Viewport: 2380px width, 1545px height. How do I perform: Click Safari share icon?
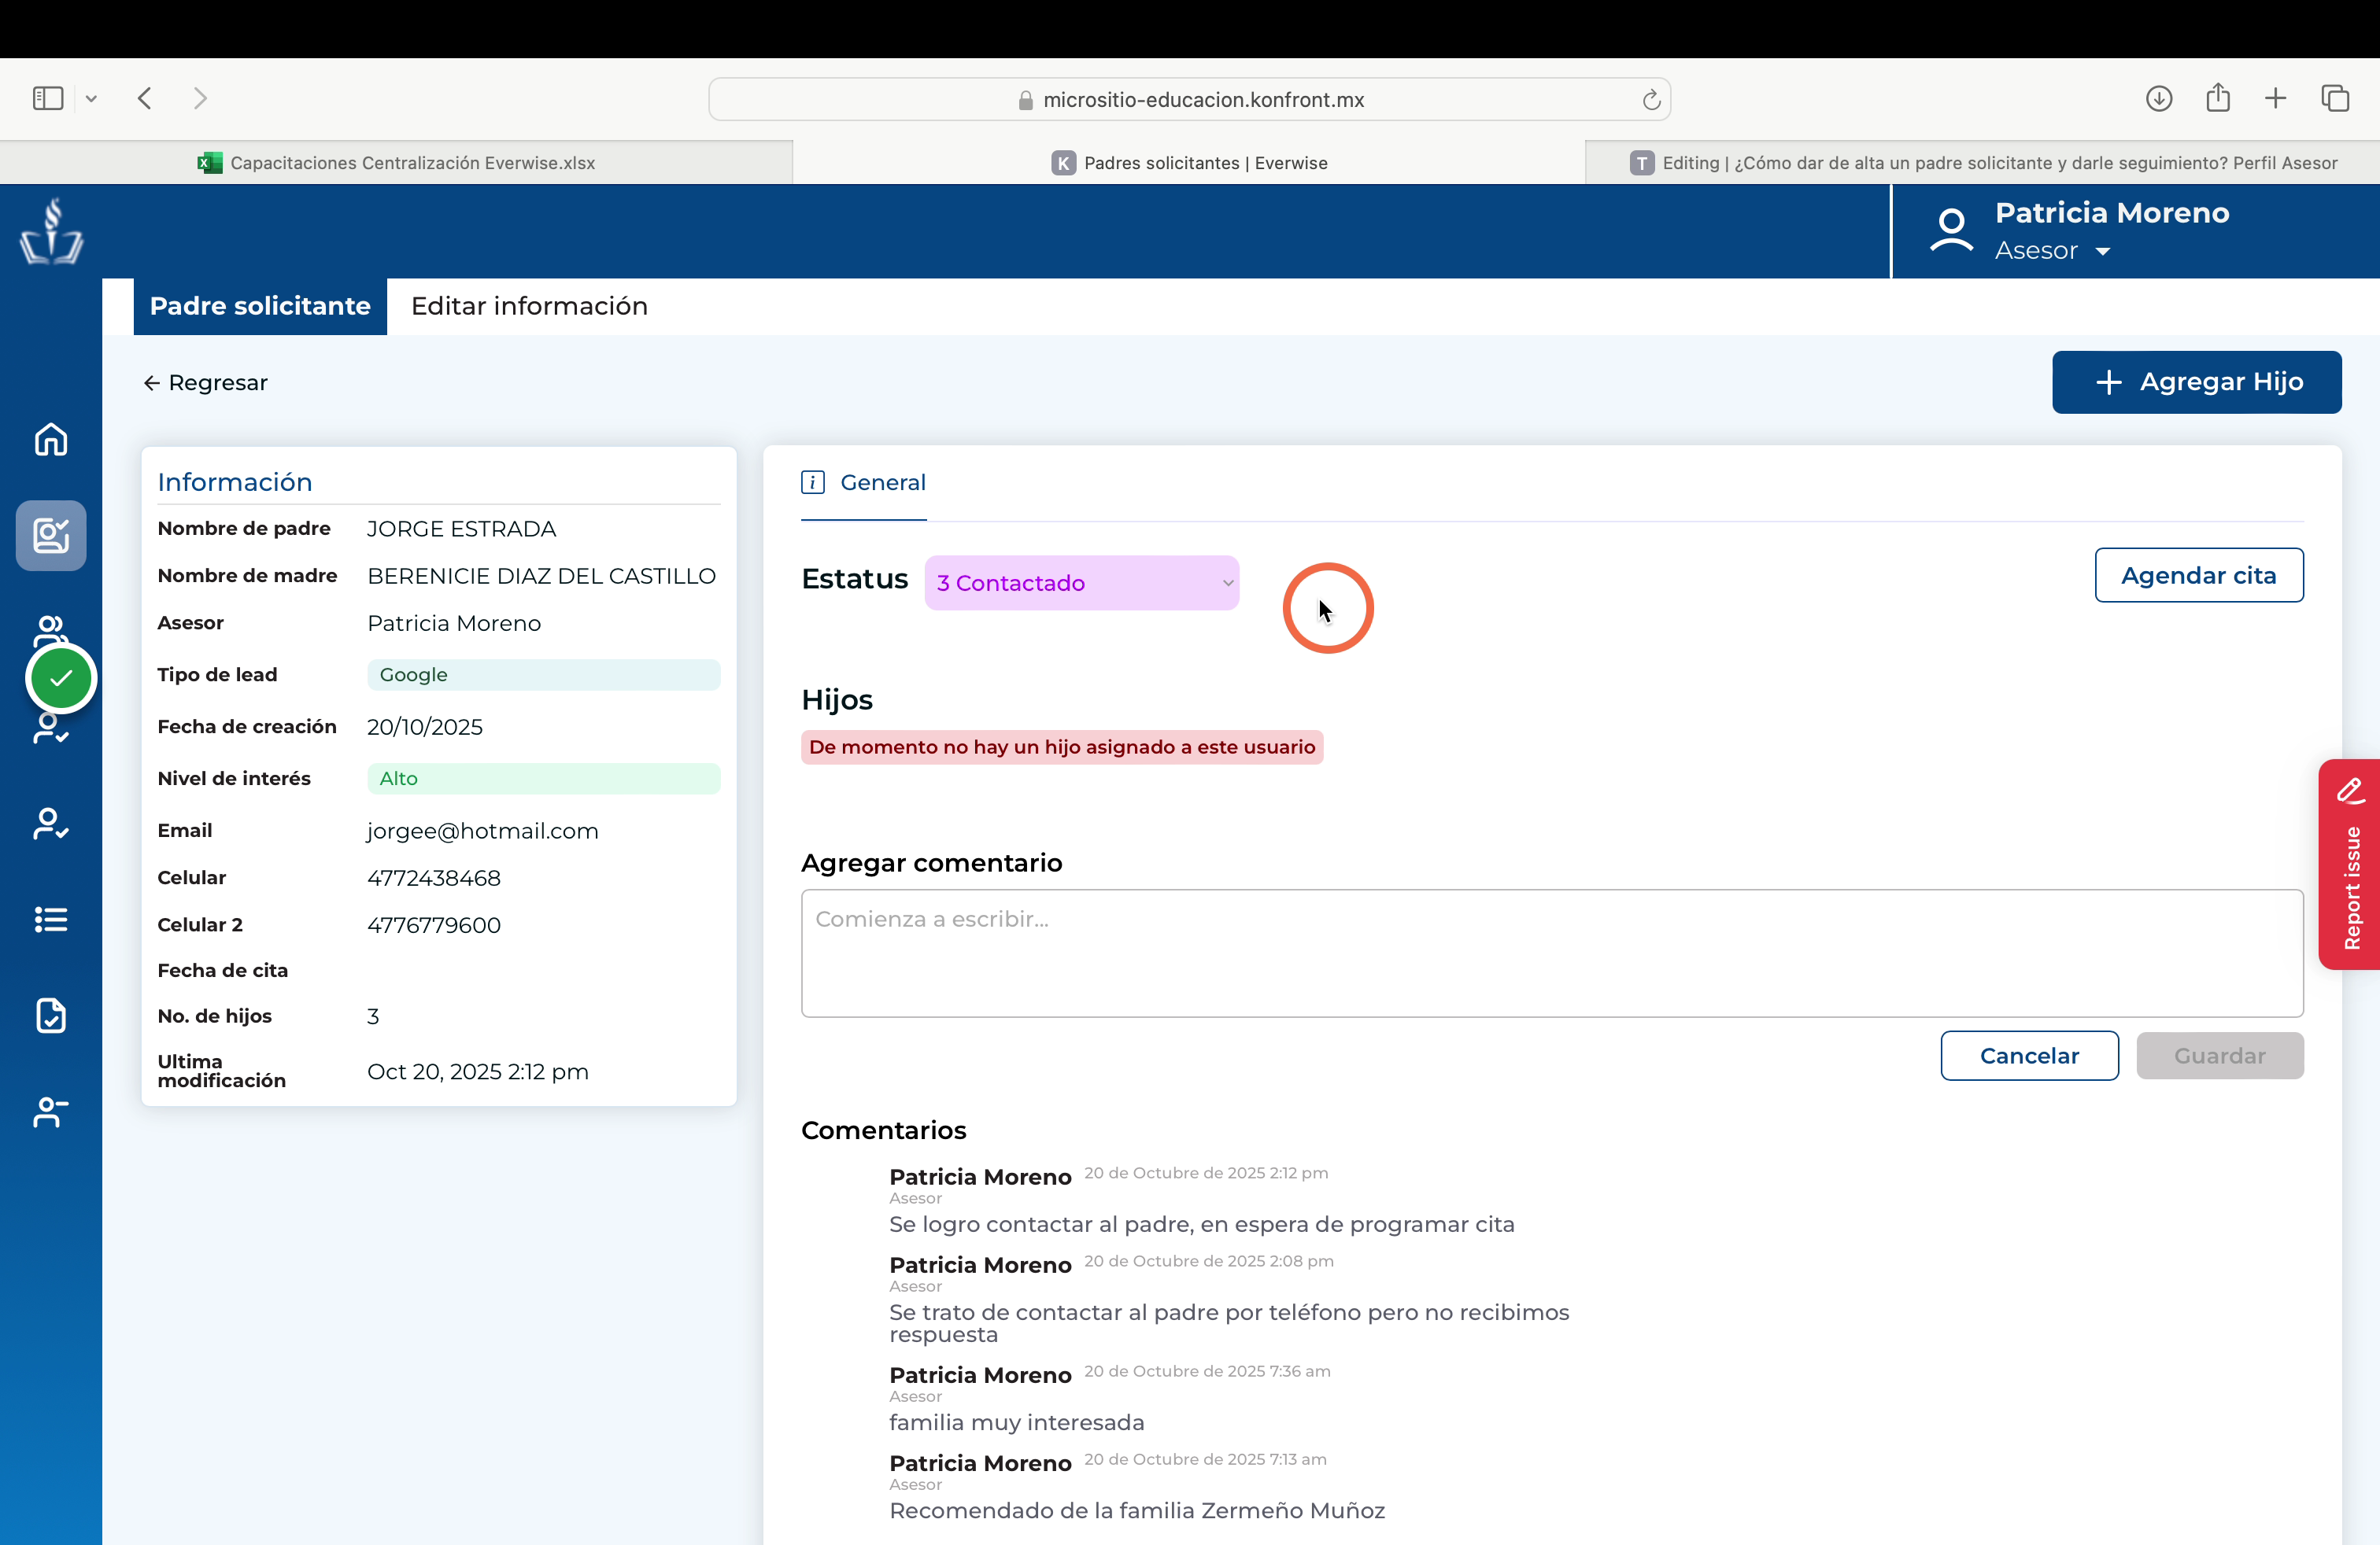click(2218, 97)
